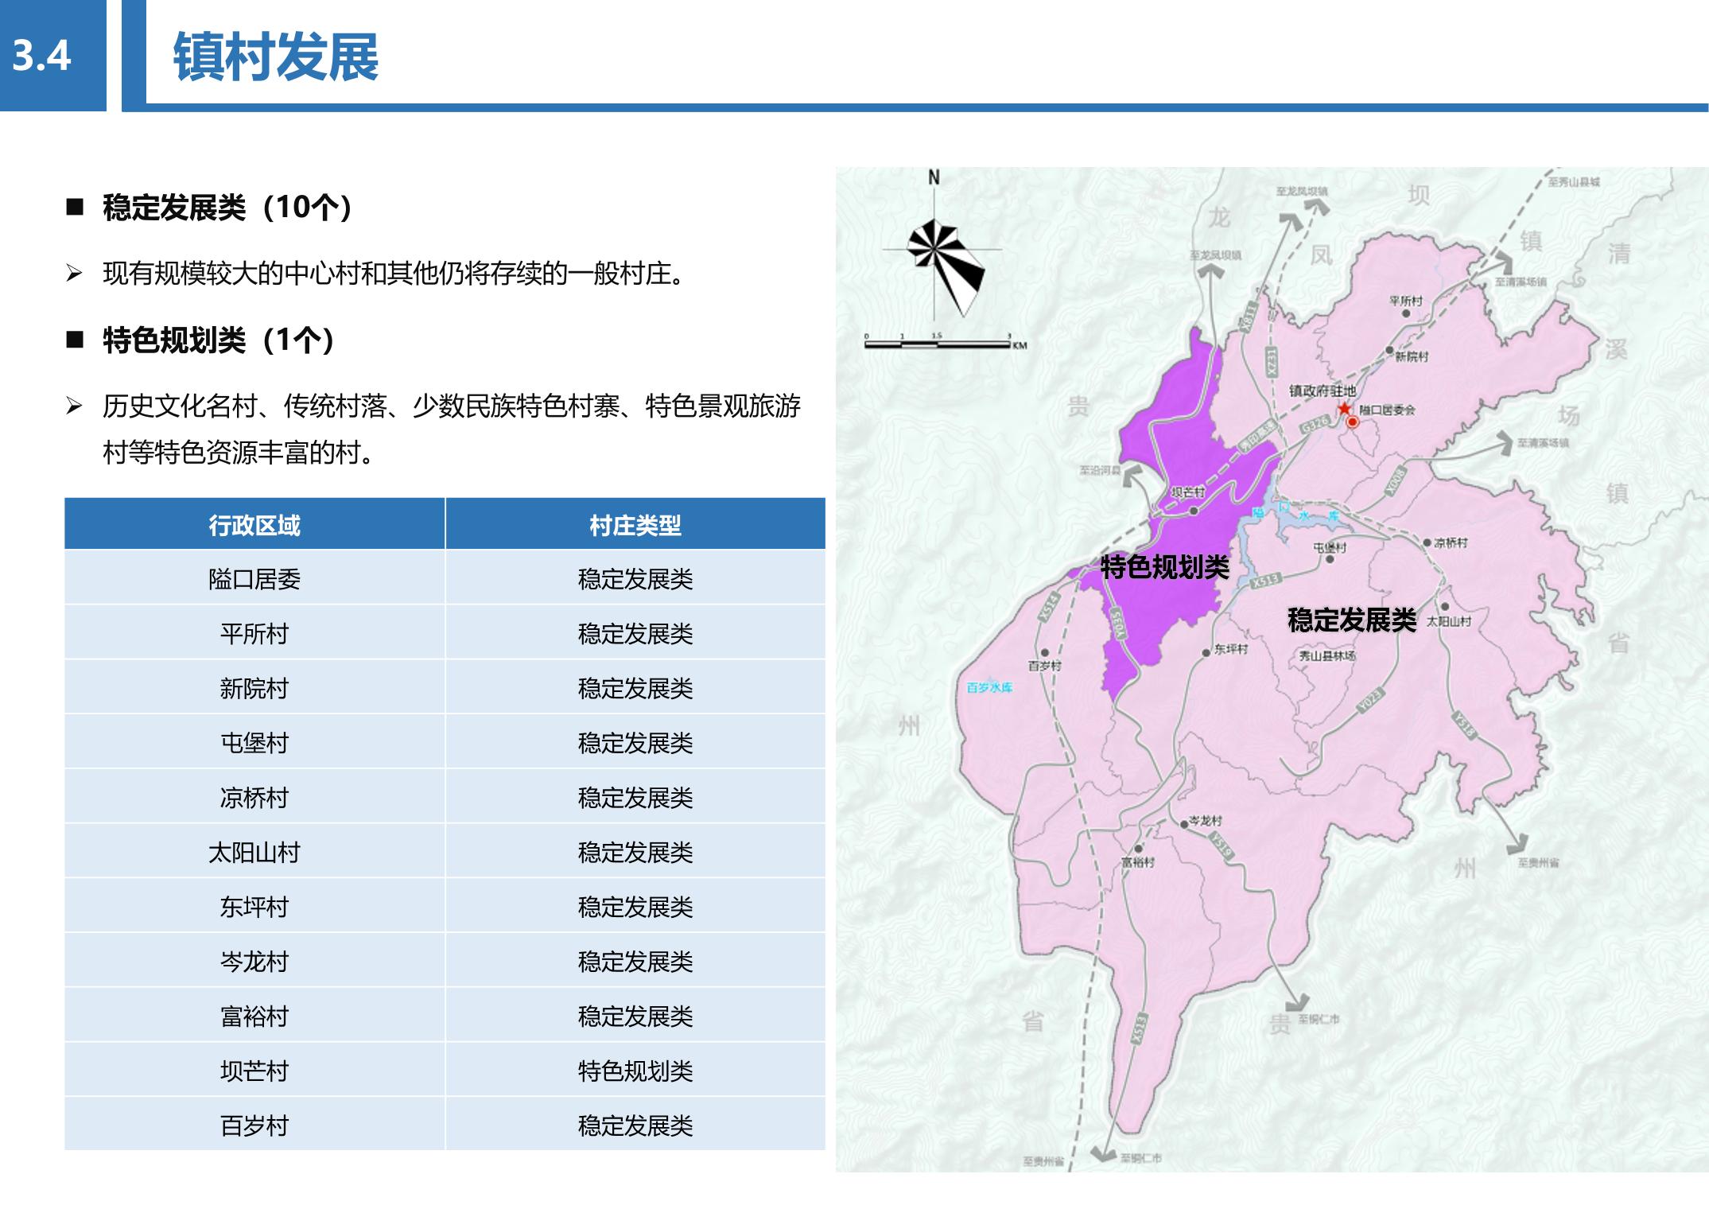Click the 岑龙村 village dot marker
The image size is (1709, 1209).
click(1184, 824)
